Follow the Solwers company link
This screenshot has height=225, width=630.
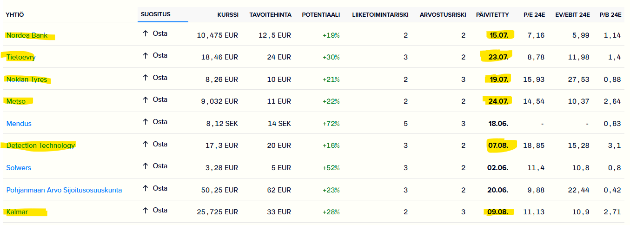pos(19,168)
